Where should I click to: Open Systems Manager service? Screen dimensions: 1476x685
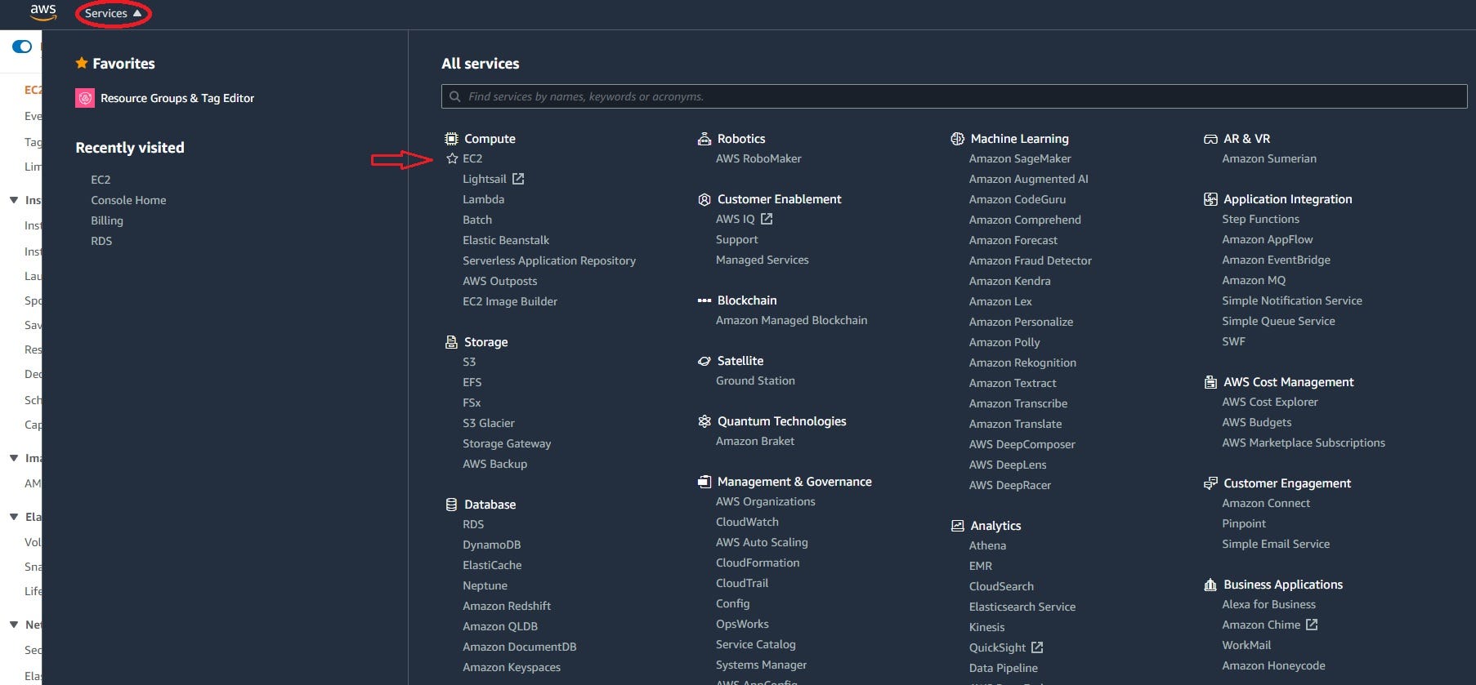tap(761, 665)
